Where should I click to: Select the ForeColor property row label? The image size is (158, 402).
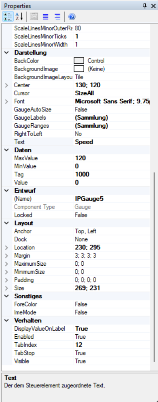25,304
